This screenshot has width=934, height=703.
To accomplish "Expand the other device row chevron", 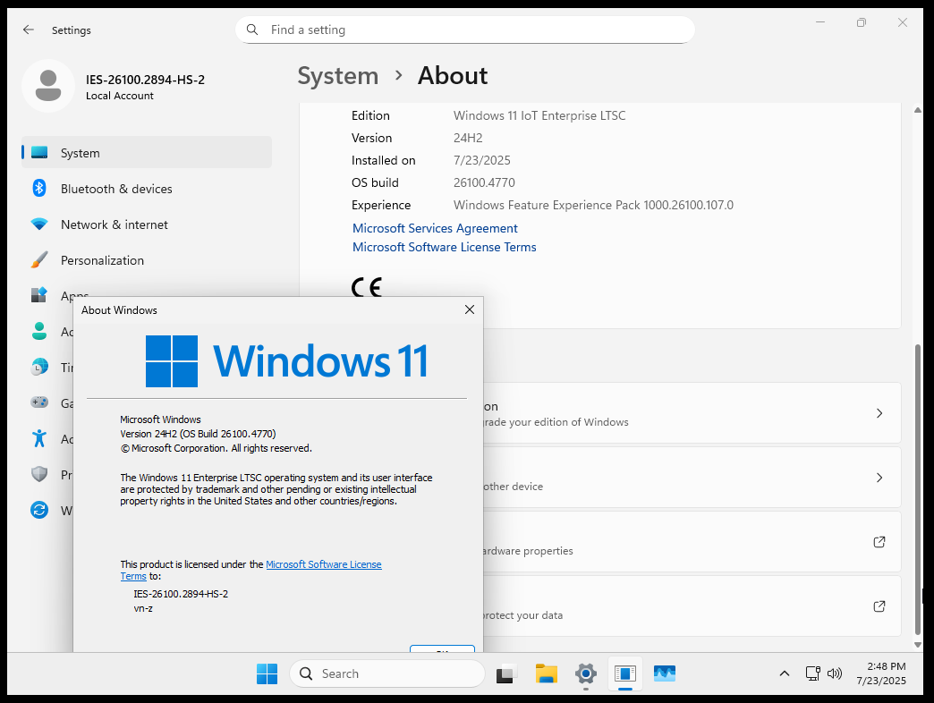I will click(879, 478).
